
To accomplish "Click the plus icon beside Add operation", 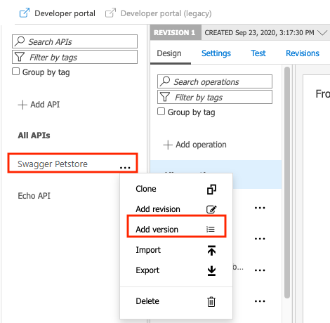I will 168,145.
